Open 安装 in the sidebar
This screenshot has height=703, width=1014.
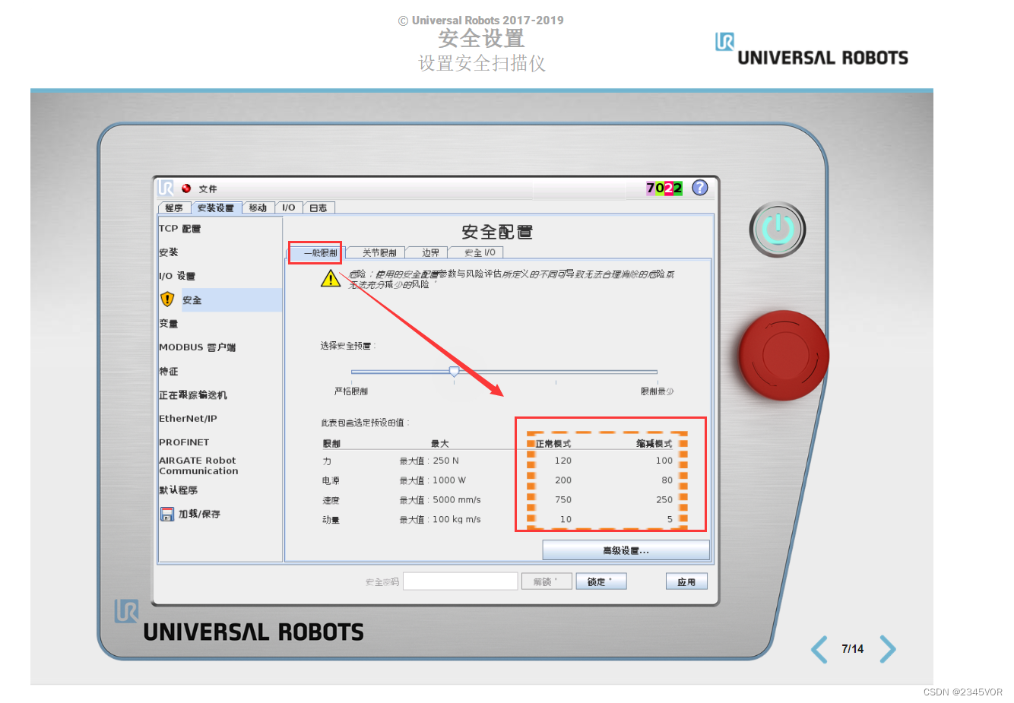click(x=169, y=252)
